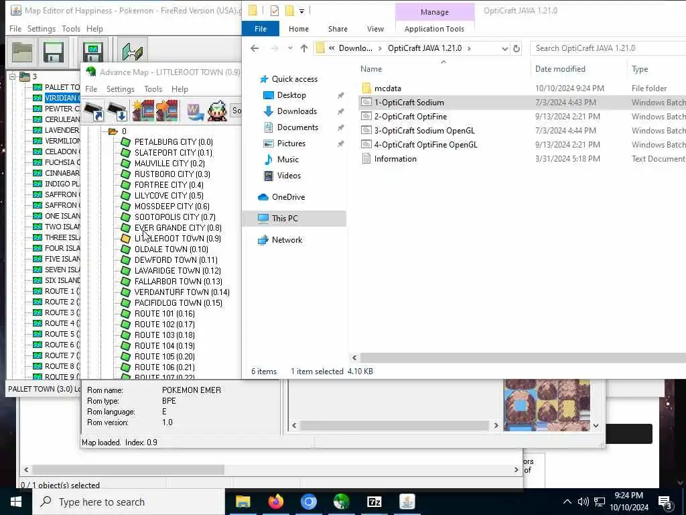
Task: Switch to View ribbon tab
Action: pos(375,29)
